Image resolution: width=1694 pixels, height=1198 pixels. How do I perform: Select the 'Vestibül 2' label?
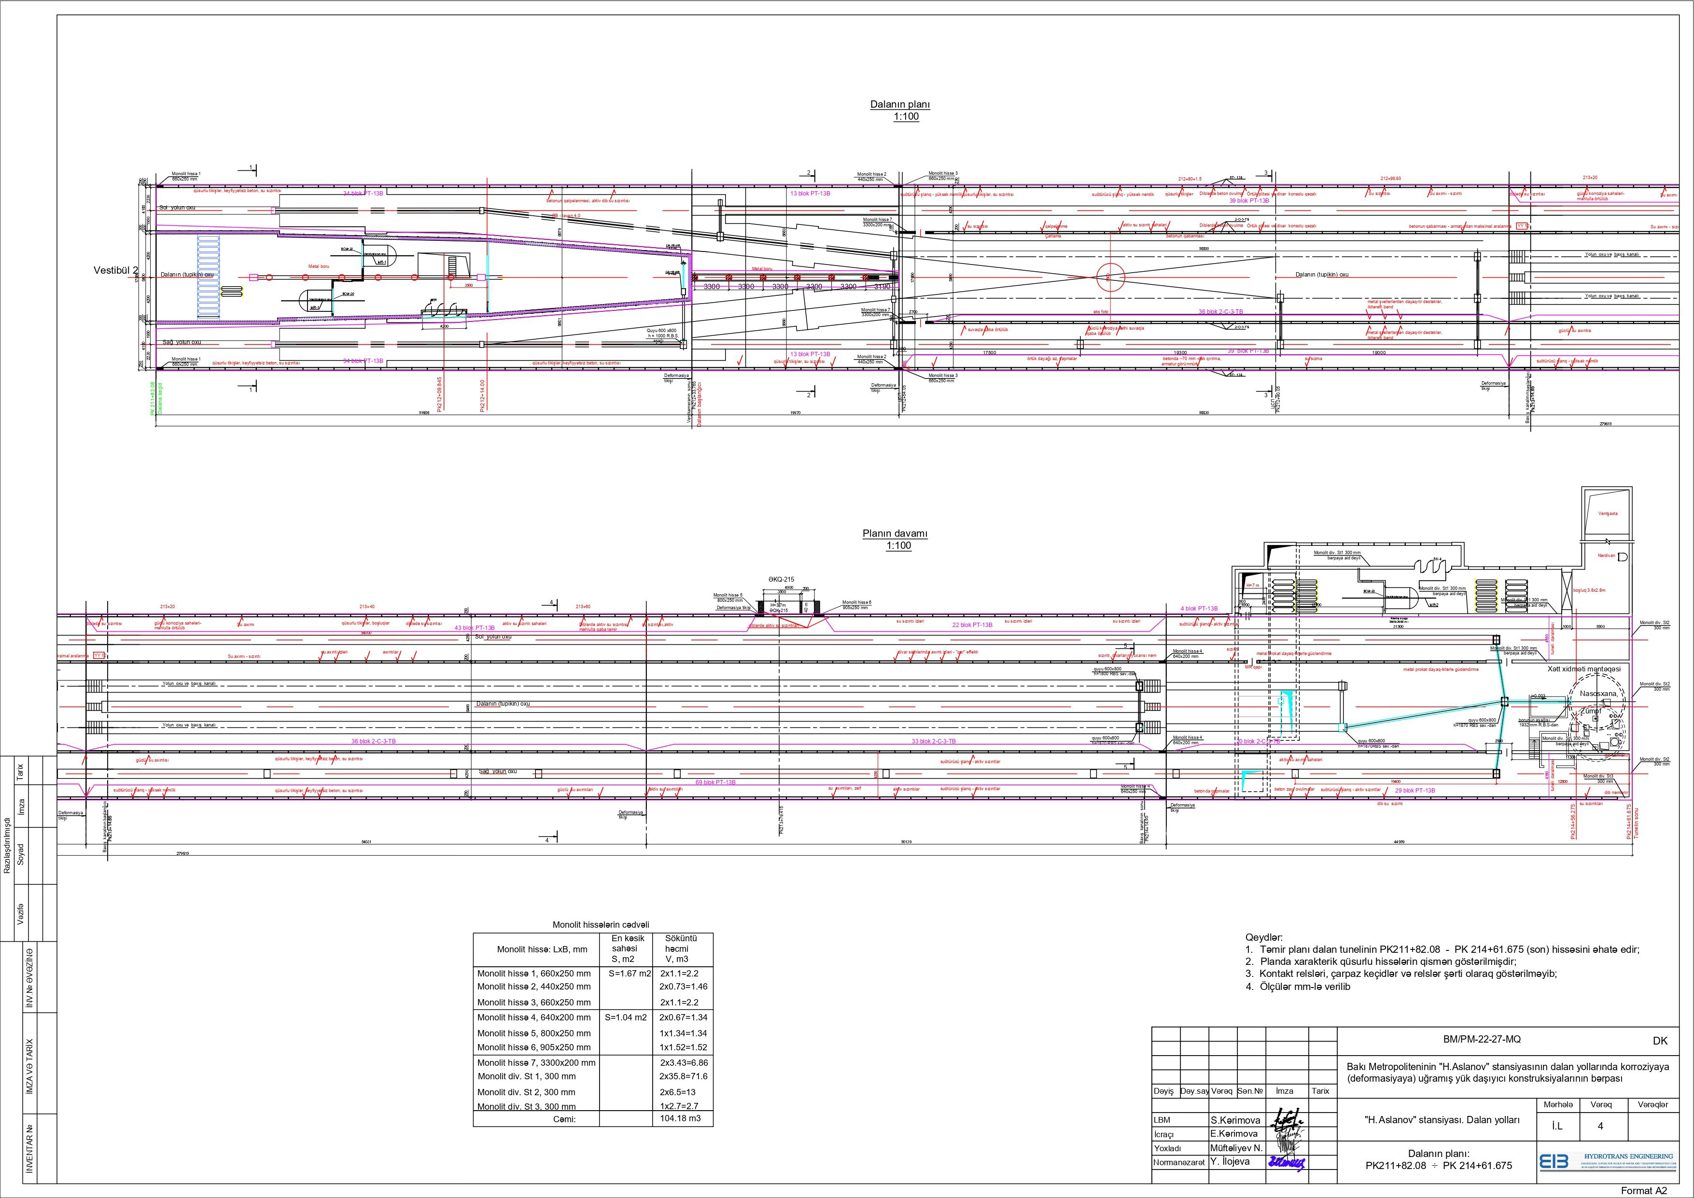tap(115, 271)
